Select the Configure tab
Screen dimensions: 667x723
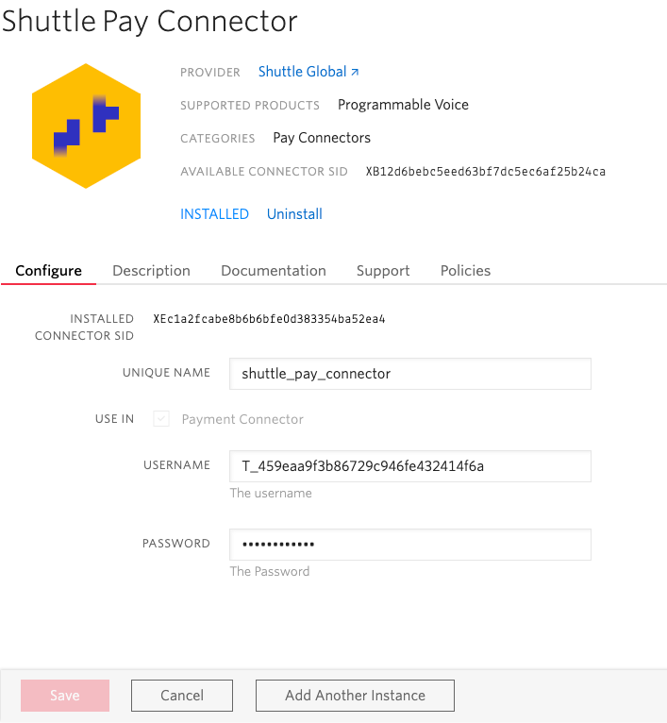click(x=48, y=271)
